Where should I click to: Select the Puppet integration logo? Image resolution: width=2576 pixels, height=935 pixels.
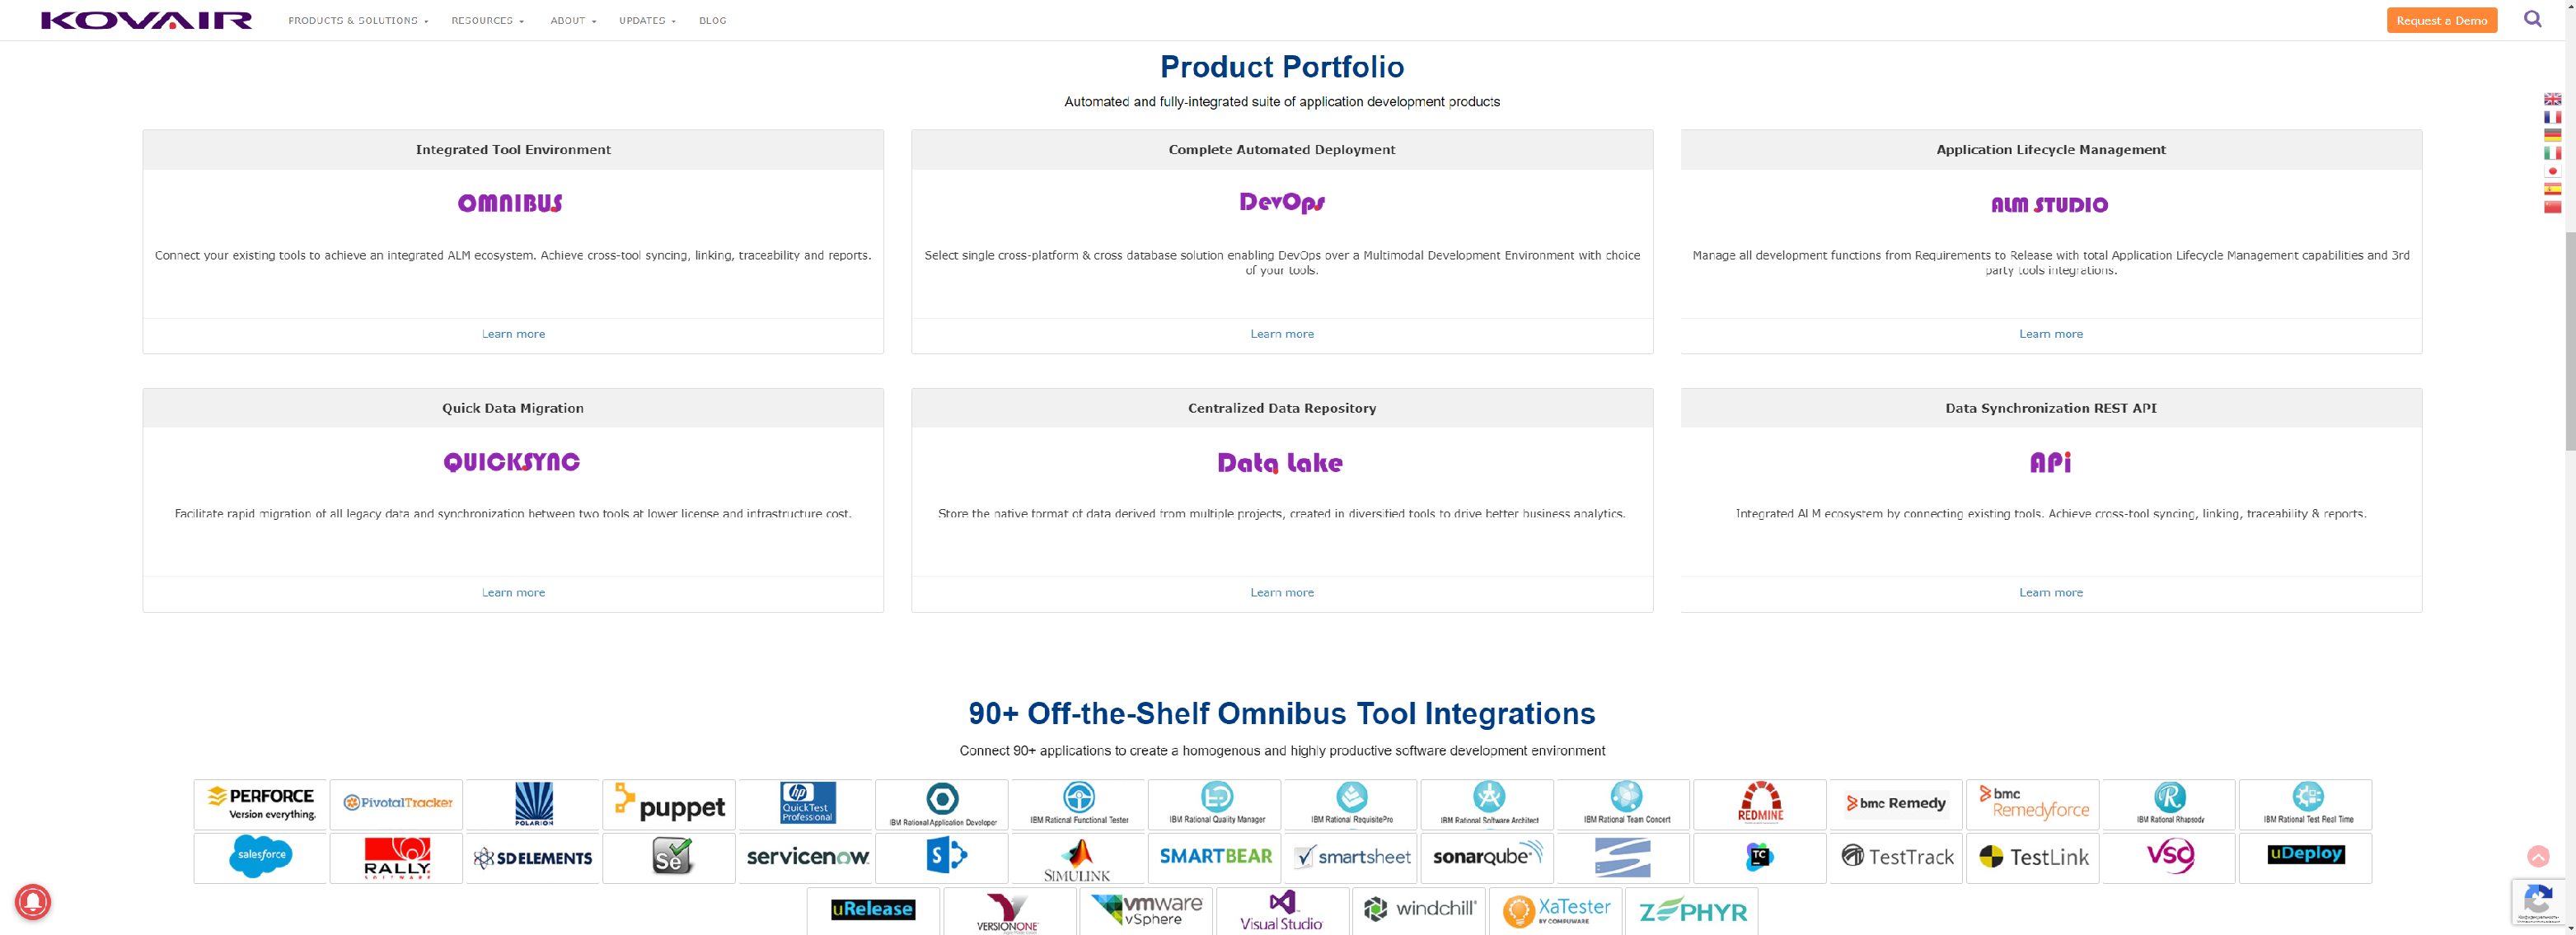point(669,804)
